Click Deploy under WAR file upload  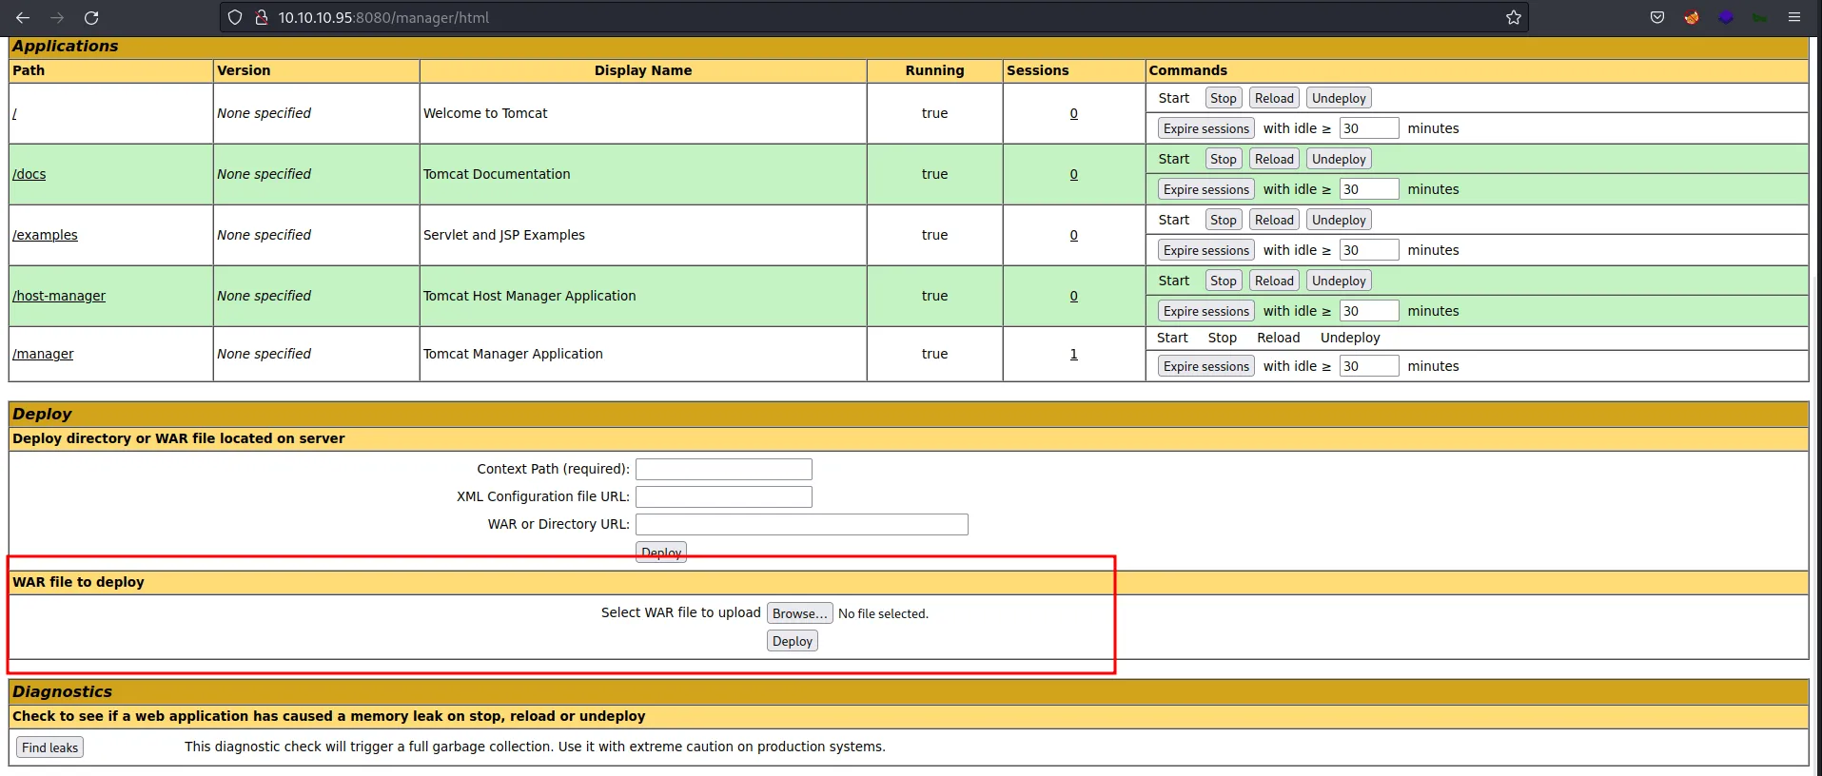point(792,641)
